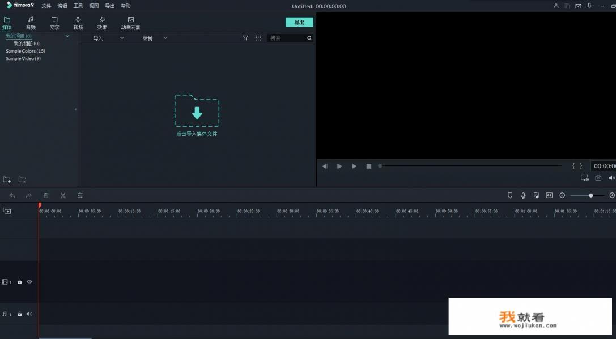
Task: Hide video track 1 with eye icon
Action: tap(29, 282)
